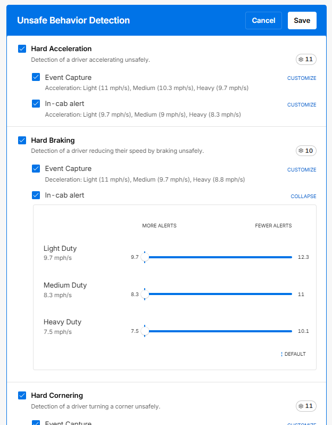Uncheck the Hard Braking checkbox
This screenshot has width=332, height=425.
point(22,141)
